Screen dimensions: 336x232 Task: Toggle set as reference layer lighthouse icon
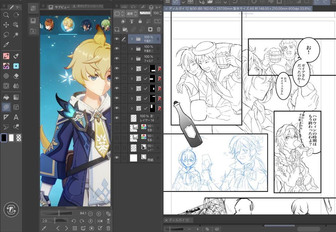pyautogui.click(x=132, y=21)
